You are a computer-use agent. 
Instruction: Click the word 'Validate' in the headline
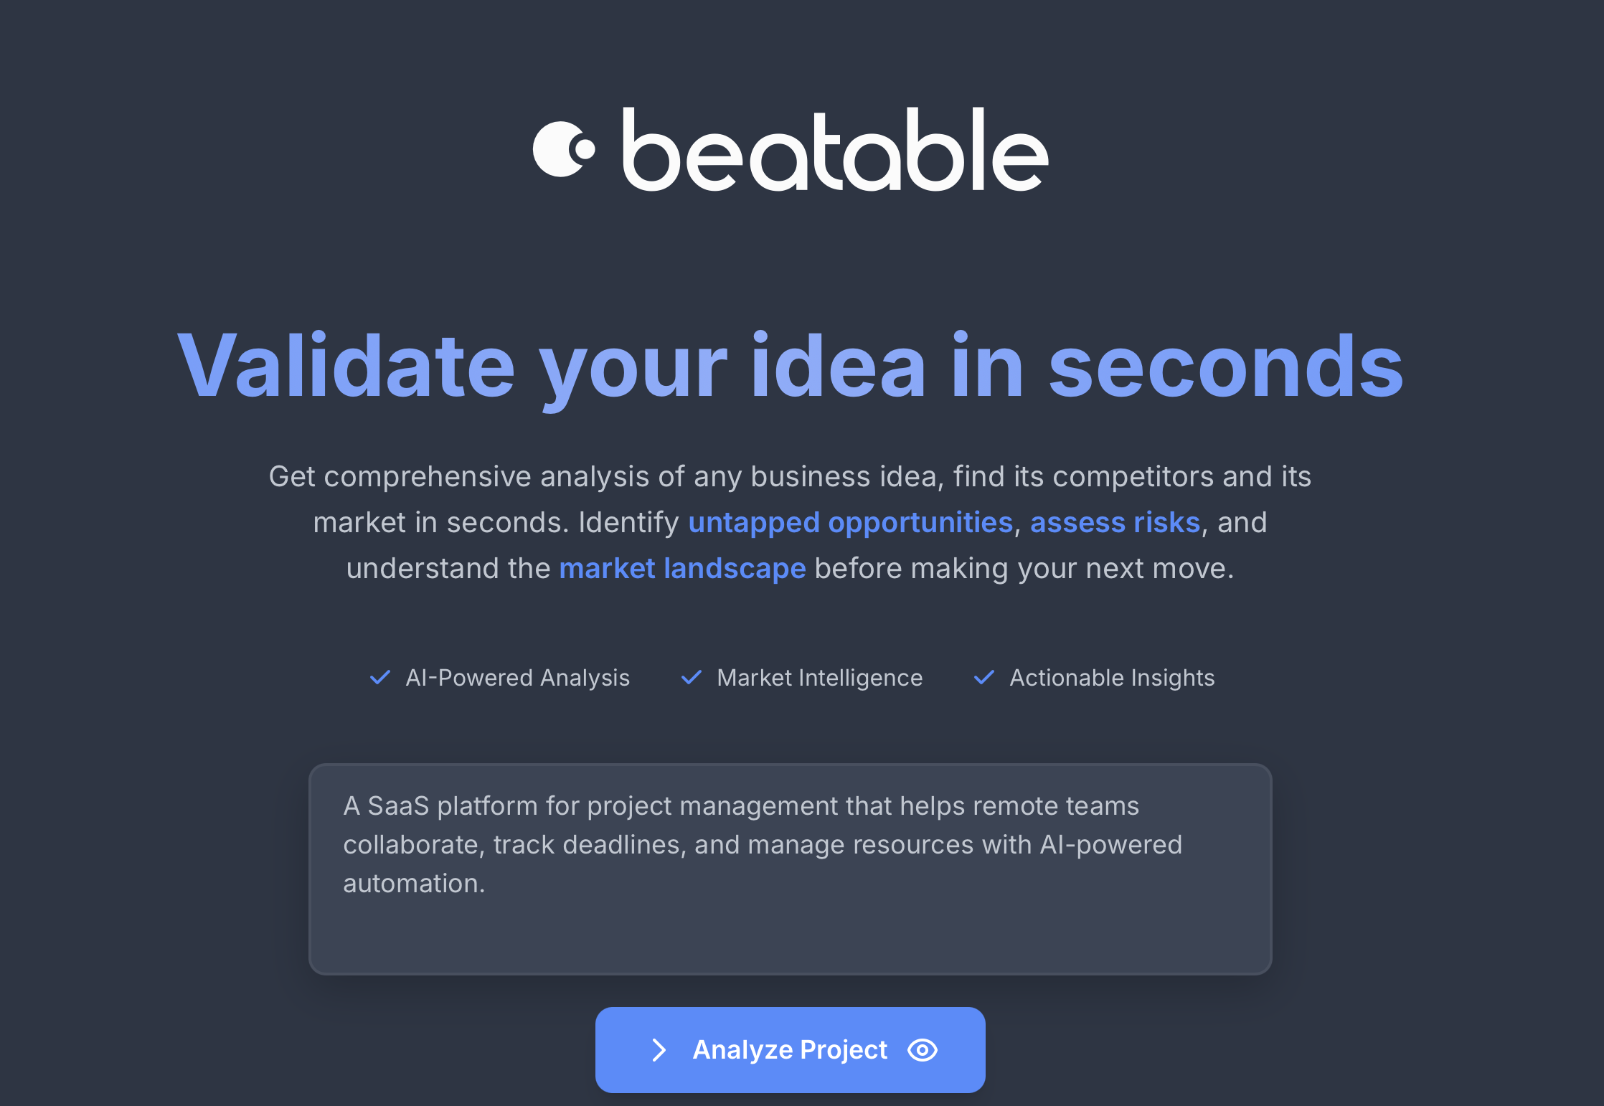coord(346,366)
